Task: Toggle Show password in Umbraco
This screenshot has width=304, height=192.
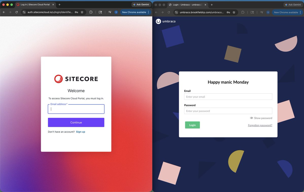Action: click(x=261, y=118)
